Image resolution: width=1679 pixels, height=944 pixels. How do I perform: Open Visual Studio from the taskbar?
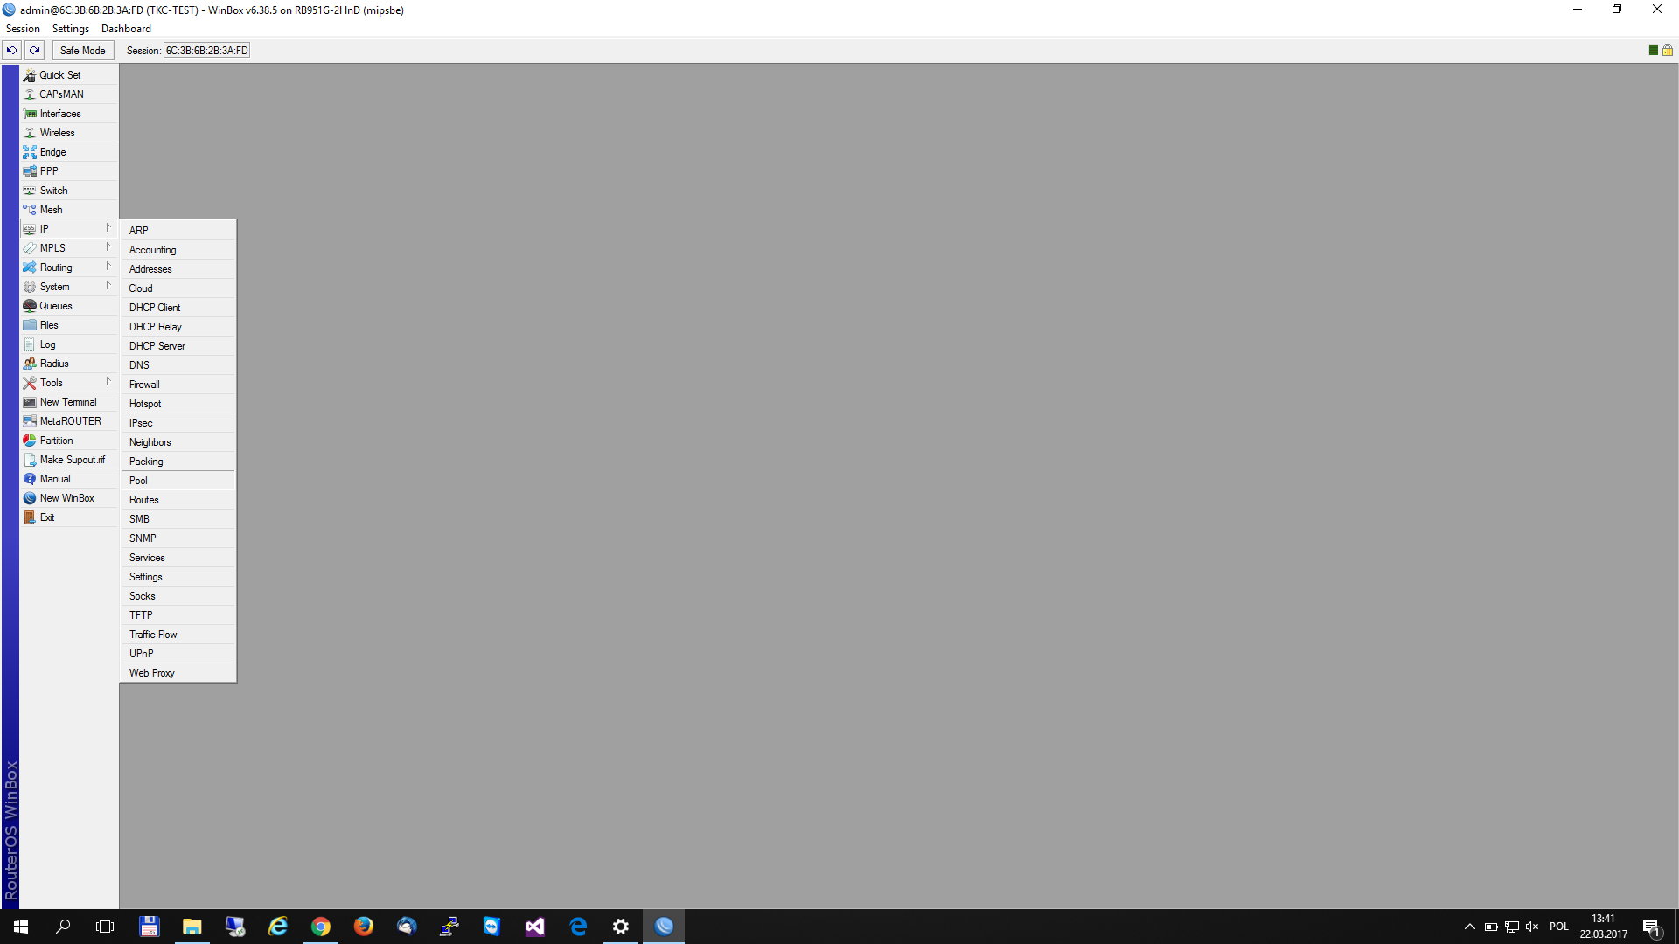535,927
